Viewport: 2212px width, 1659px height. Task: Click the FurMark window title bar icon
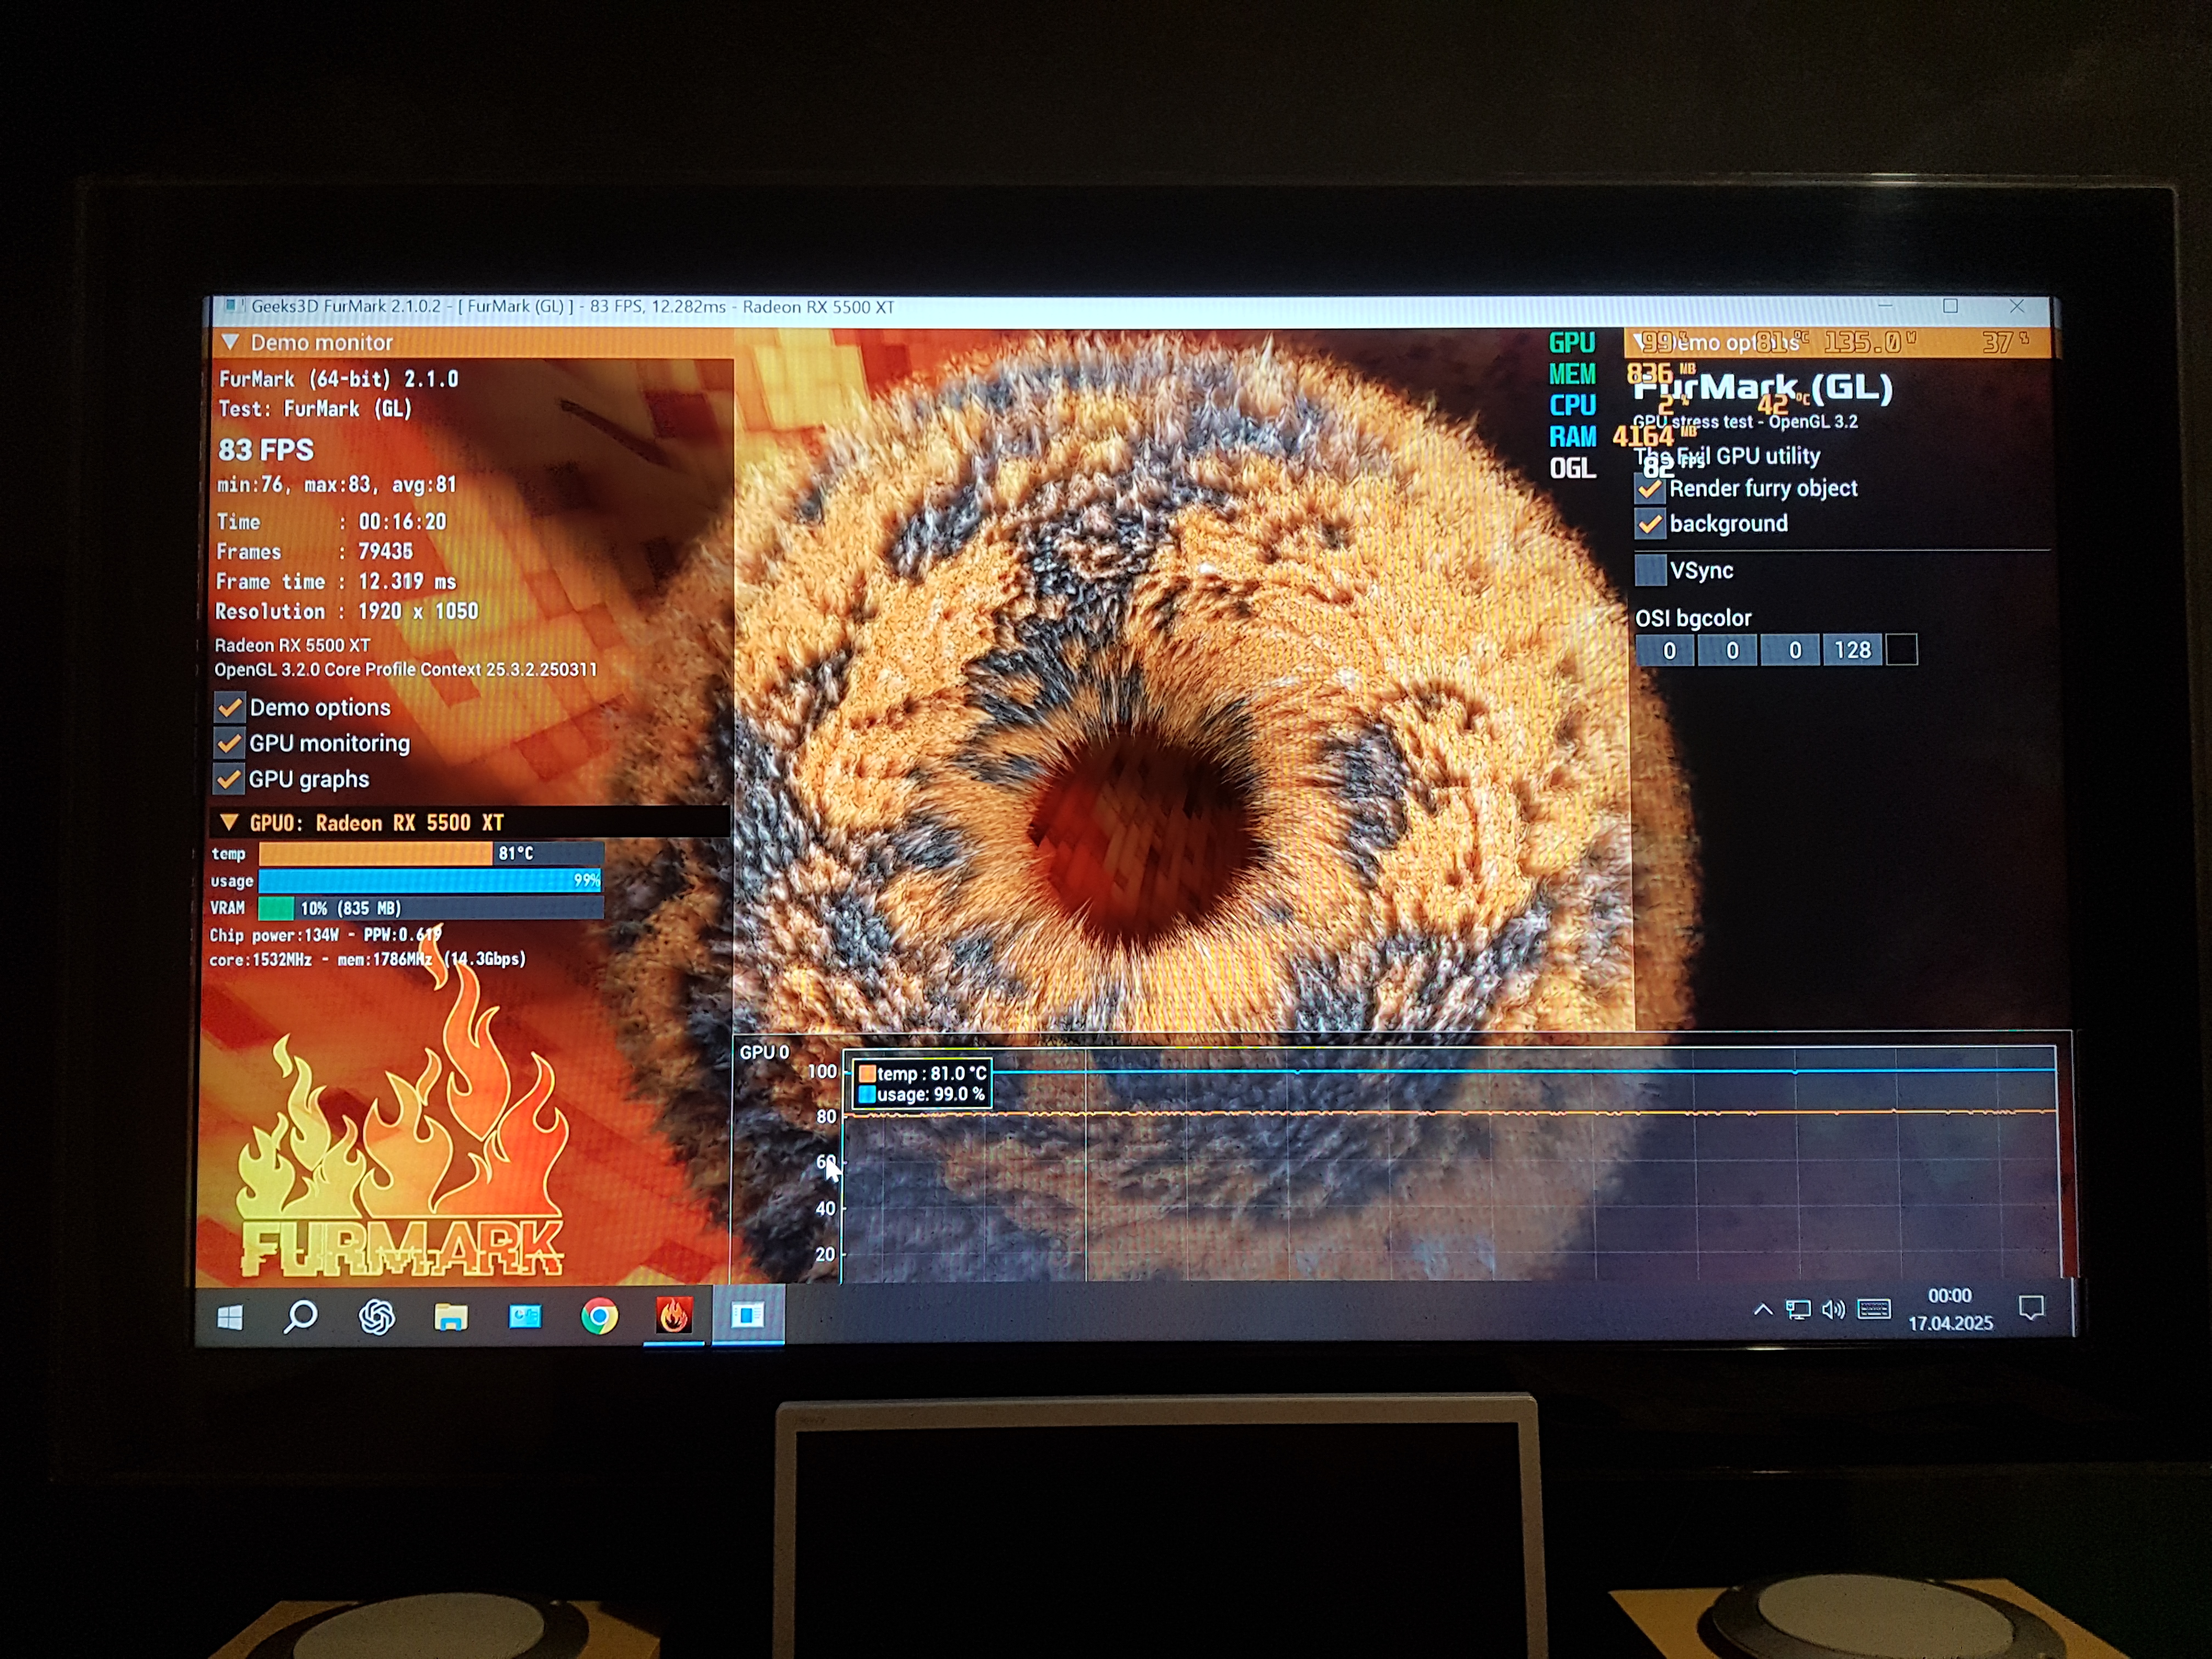(233, 305)
